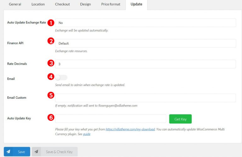Click the red number 2 marker
The height and width of the screenshot is (157, 242).
[x=51, y=41]
